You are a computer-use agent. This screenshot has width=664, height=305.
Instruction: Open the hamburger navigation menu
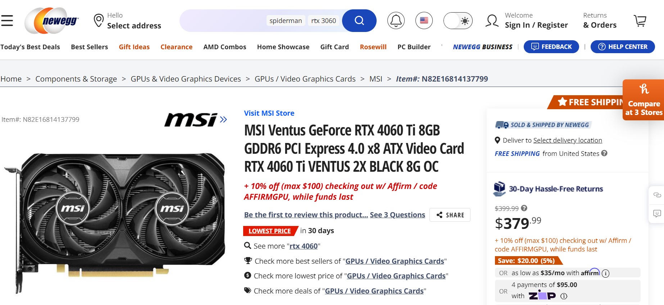click(7, 20)
